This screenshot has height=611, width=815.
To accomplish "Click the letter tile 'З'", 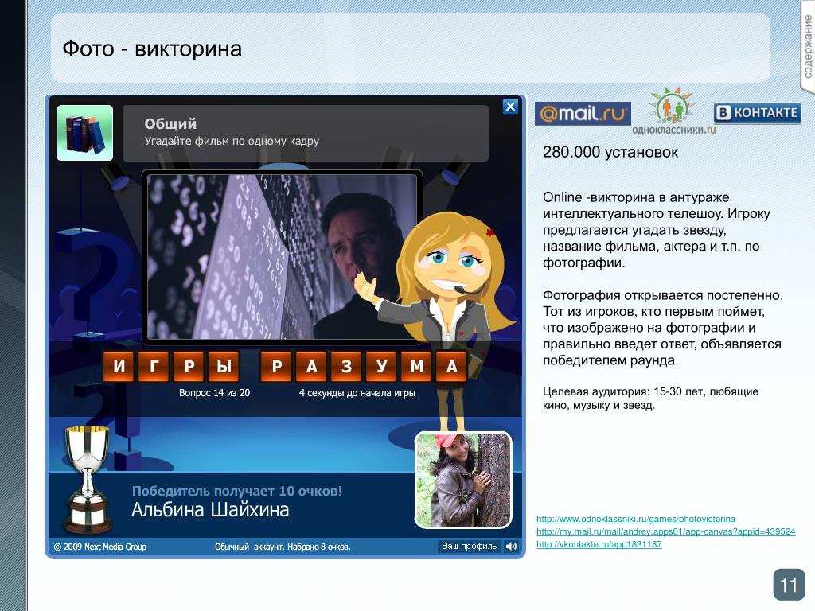I will (347, 366).
